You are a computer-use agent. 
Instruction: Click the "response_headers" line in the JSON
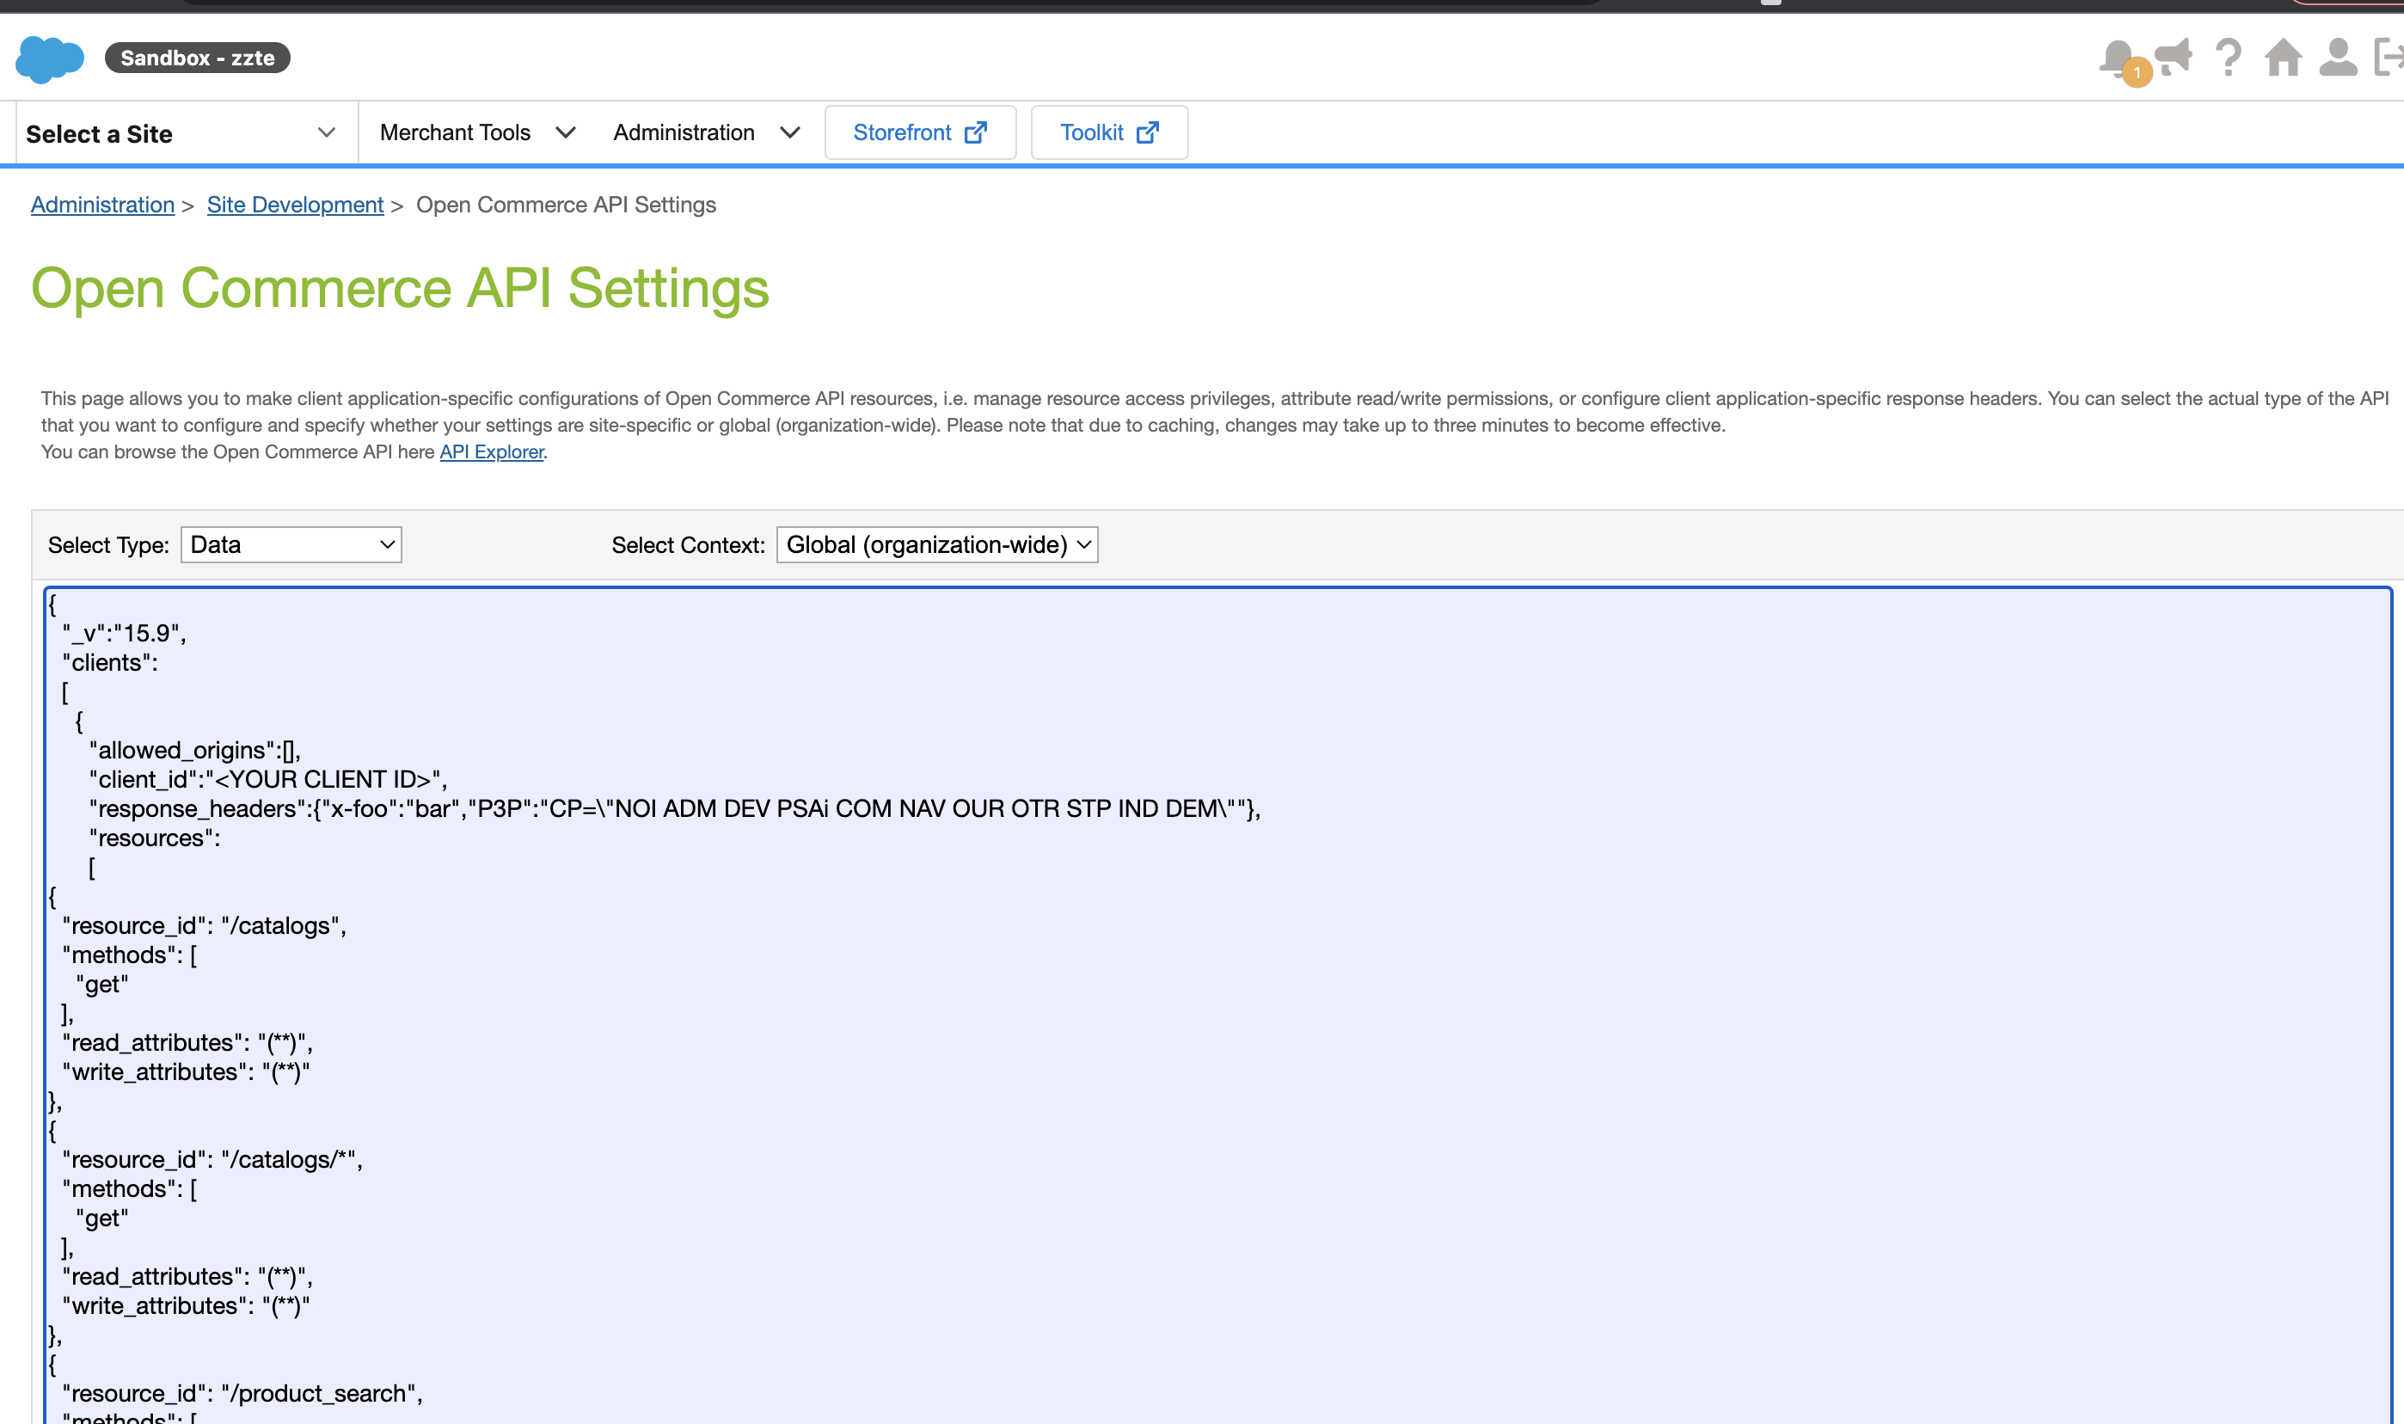click(674, 809)
